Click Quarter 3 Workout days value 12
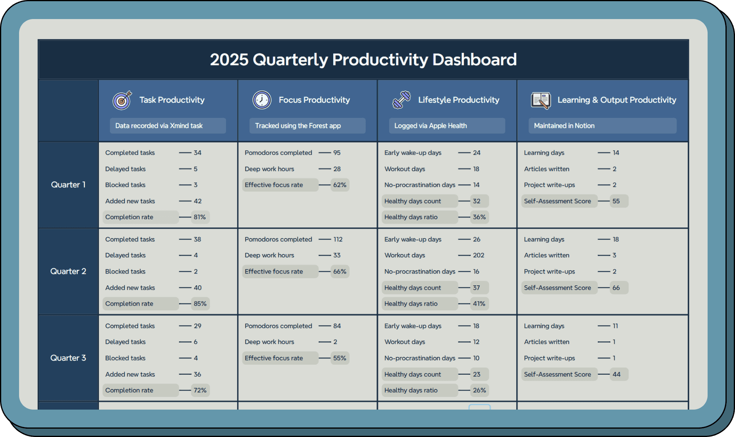Screen dimensions: 735x437 [476, 342]
